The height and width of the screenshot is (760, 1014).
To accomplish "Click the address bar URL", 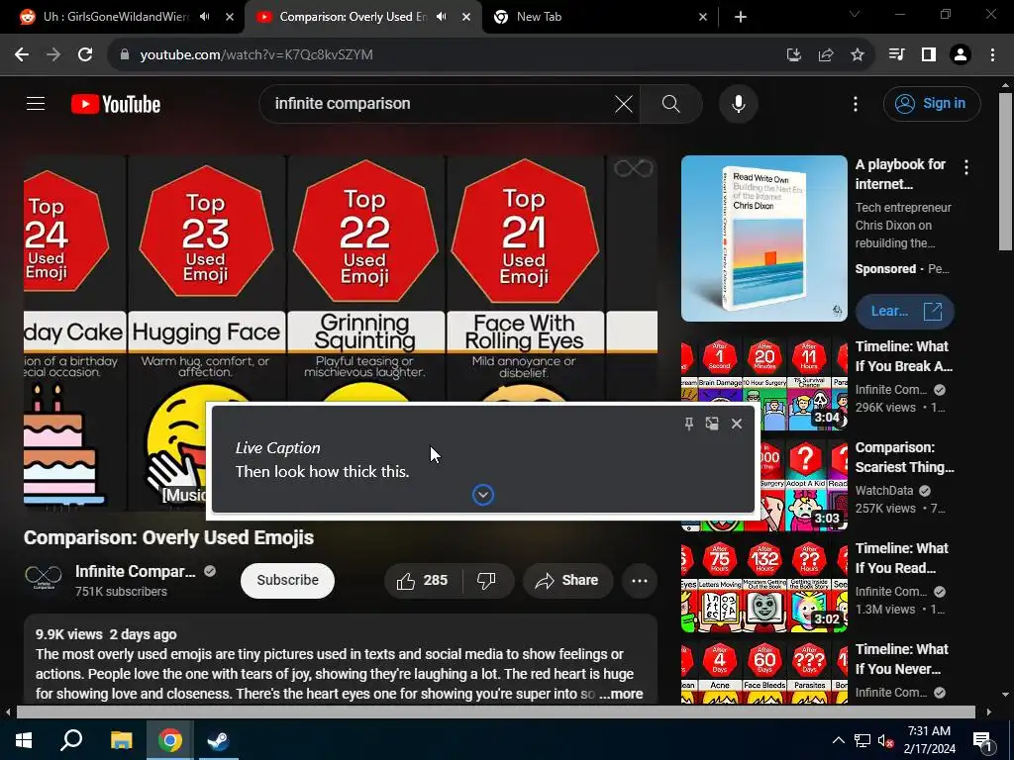I will click(256, 55).
